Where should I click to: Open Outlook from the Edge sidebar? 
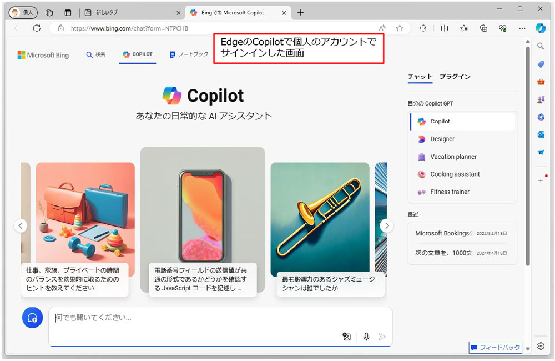(541, 134)
